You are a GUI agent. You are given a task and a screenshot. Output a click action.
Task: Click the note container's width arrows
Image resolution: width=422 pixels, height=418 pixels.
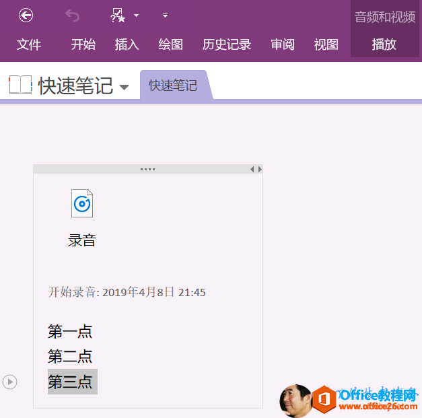tap(256, 169)
